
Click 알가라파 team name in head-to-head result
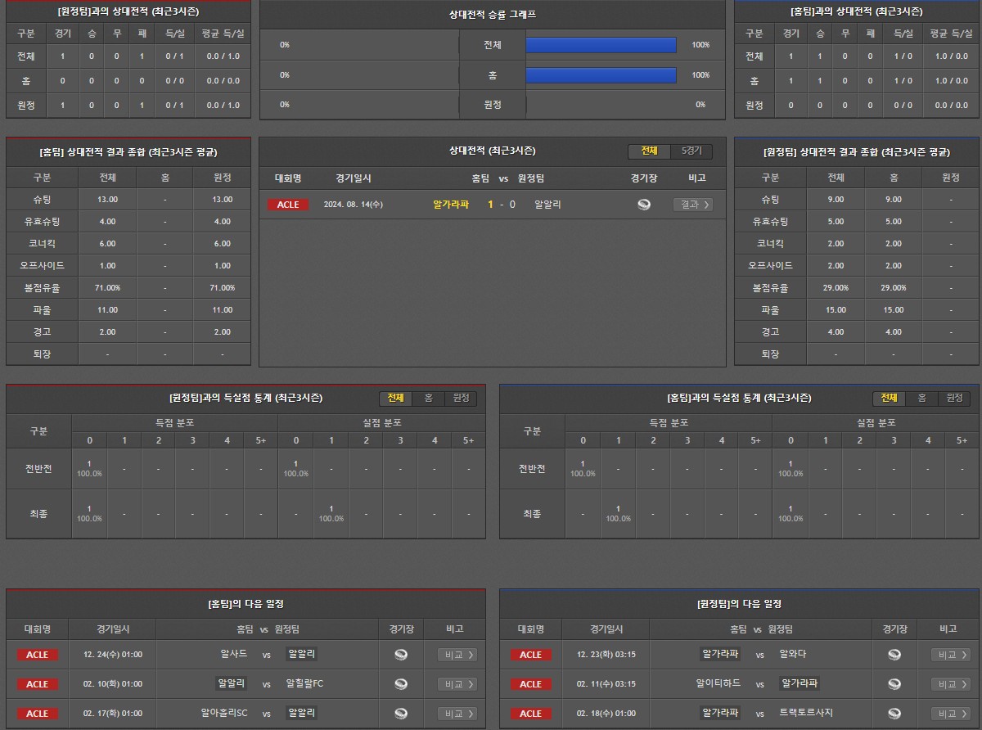451,205
